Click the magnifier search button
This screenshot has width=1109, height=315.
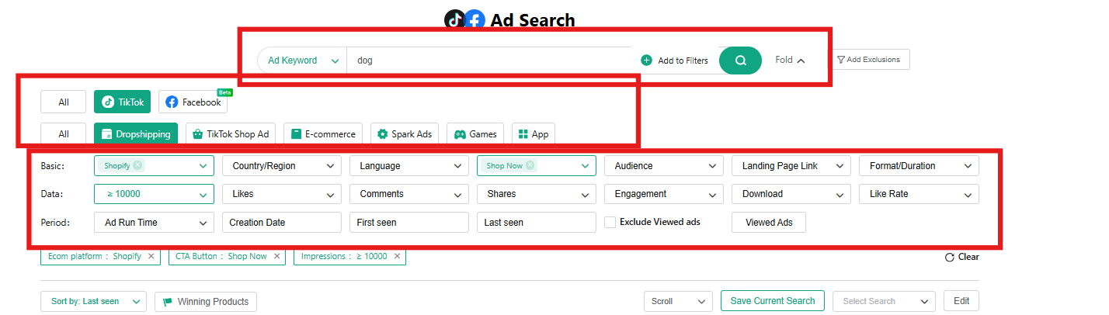click(740, 61)
